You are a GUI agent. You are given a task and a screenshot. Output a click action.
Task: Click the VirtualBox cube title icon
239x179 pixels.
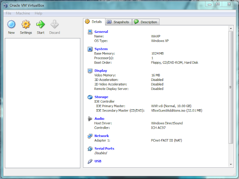pyautogui.click(x=6, y=5)
